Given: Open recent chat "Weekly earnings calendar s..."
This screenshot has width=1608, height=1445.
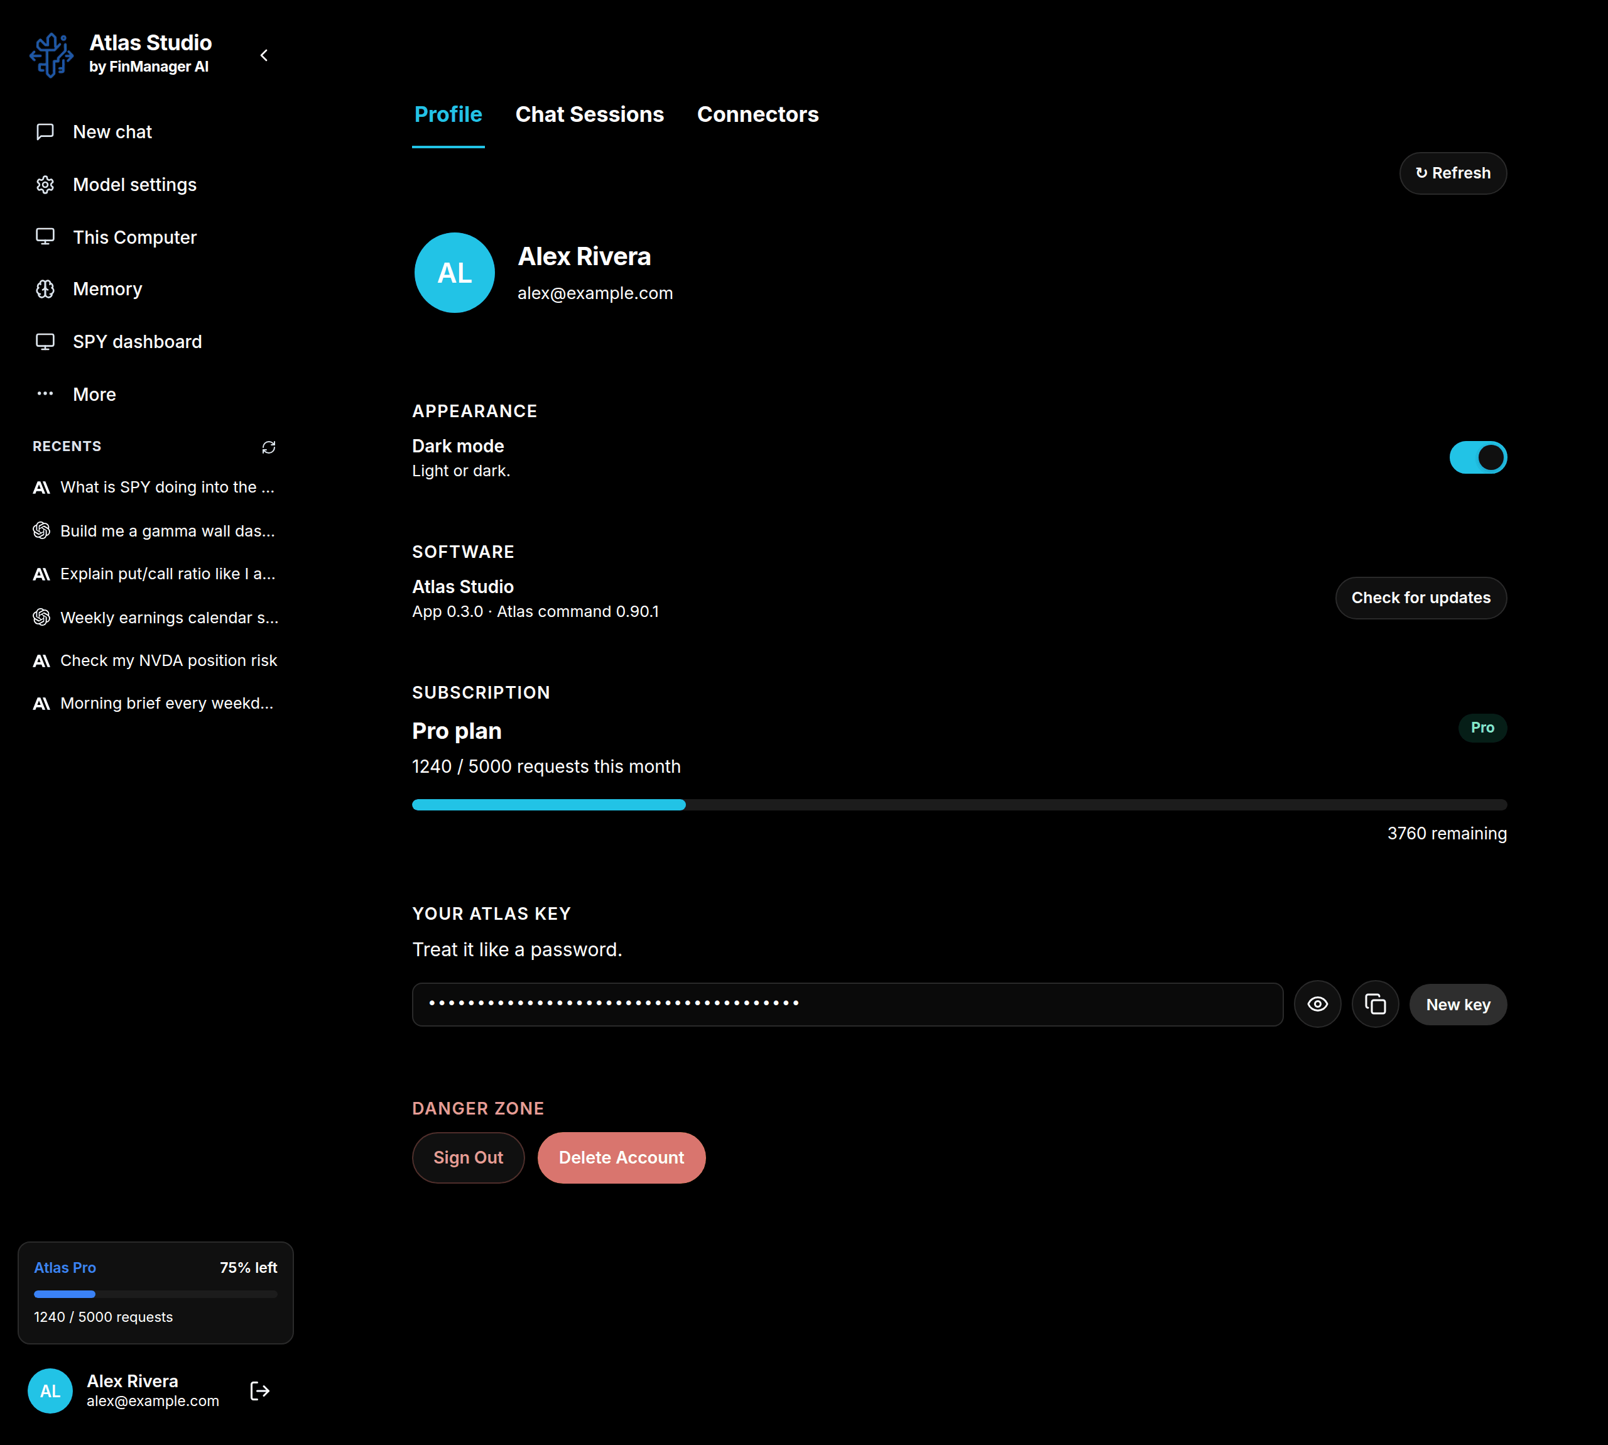Looking at the screenshot, I should 156,617.
